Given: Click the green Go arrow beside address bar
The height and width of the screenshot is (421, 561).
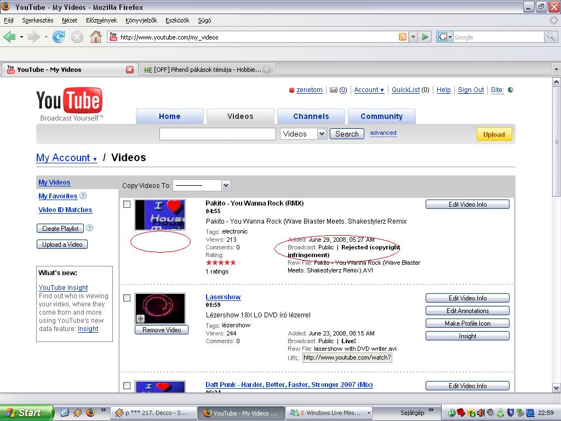Looking at the screenshot, I should coord(425,37).
